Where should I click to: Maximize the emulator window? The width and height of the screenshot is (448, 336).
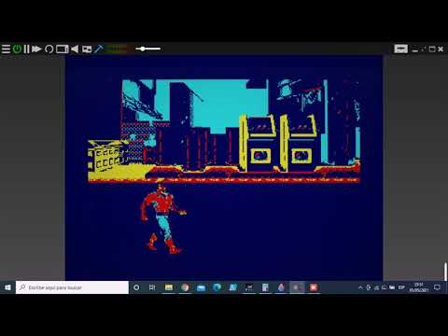click(x=432, y=49)
